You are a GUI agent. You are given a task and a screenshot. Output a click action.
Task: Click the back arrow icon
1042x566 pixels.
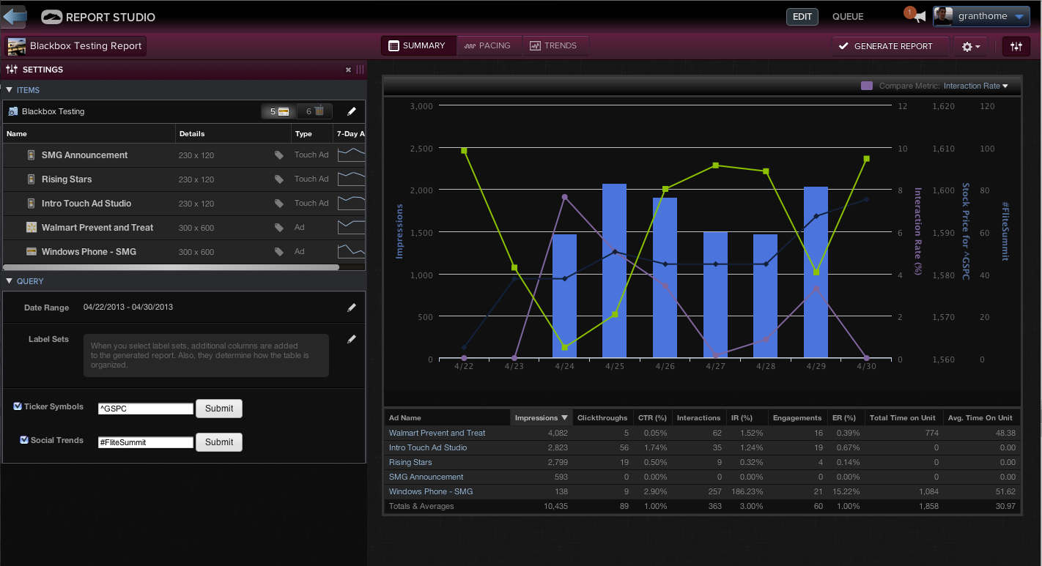tap(14, 16)
